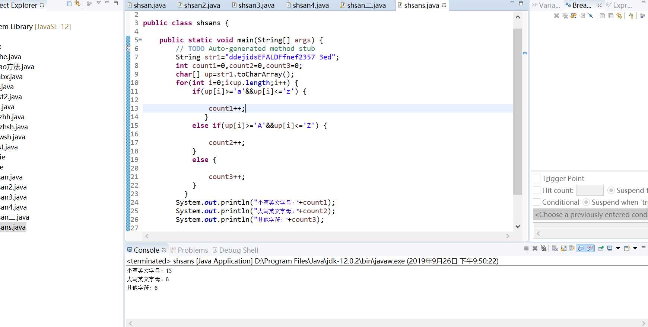Enable Conditional checkbox
The image size is (648, 327).
[537, 202]
